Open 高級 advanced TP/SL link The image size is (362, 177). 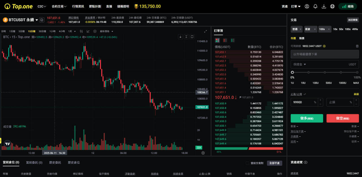(356, 94)
